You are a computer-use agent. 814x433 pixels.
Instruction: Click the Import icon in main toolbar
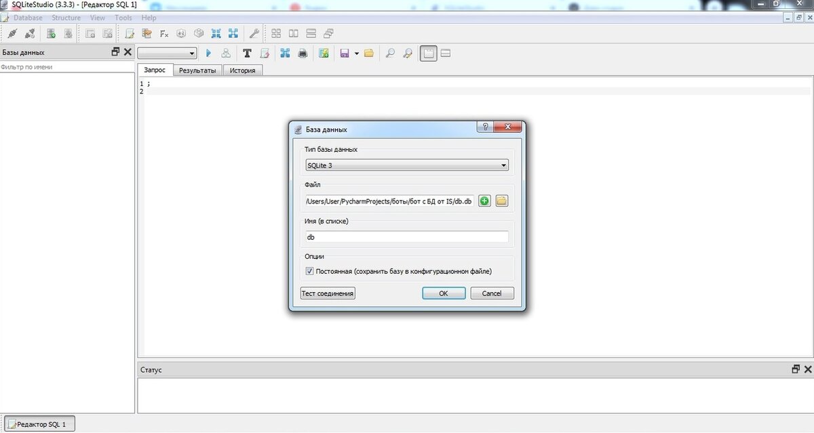(216, 33)
